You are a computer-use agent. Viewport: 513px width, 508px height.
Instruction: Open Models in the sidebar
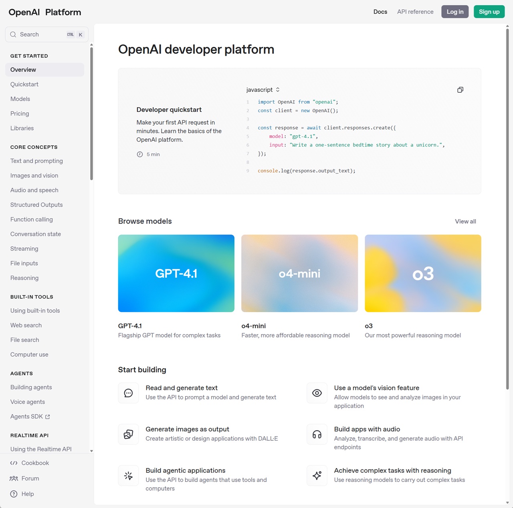tap(20, 99)
